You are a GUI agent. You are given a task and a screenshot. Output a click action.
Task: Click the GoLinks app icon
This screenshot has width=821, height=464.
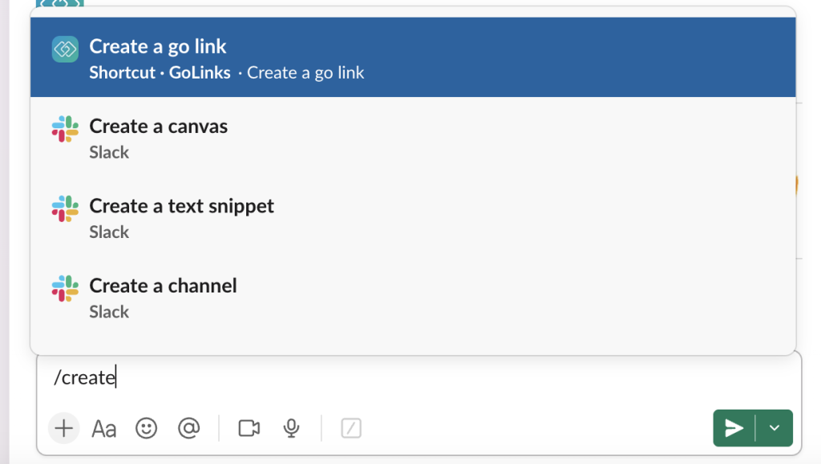[65, 49]
